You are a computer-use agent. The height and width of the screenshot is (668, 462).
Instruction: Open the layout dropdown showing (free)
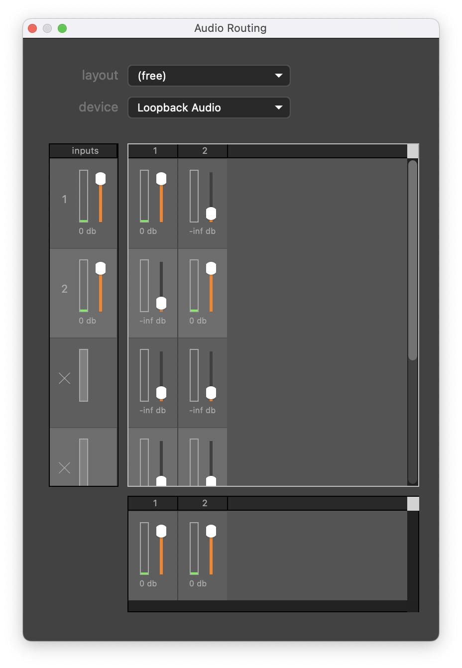point(209,76)
